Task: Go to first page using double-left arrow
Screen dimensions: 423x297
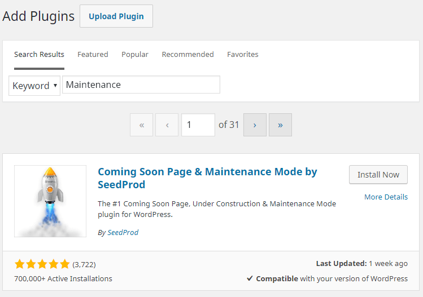Action: pyautogui.click(x=141, y=125)
